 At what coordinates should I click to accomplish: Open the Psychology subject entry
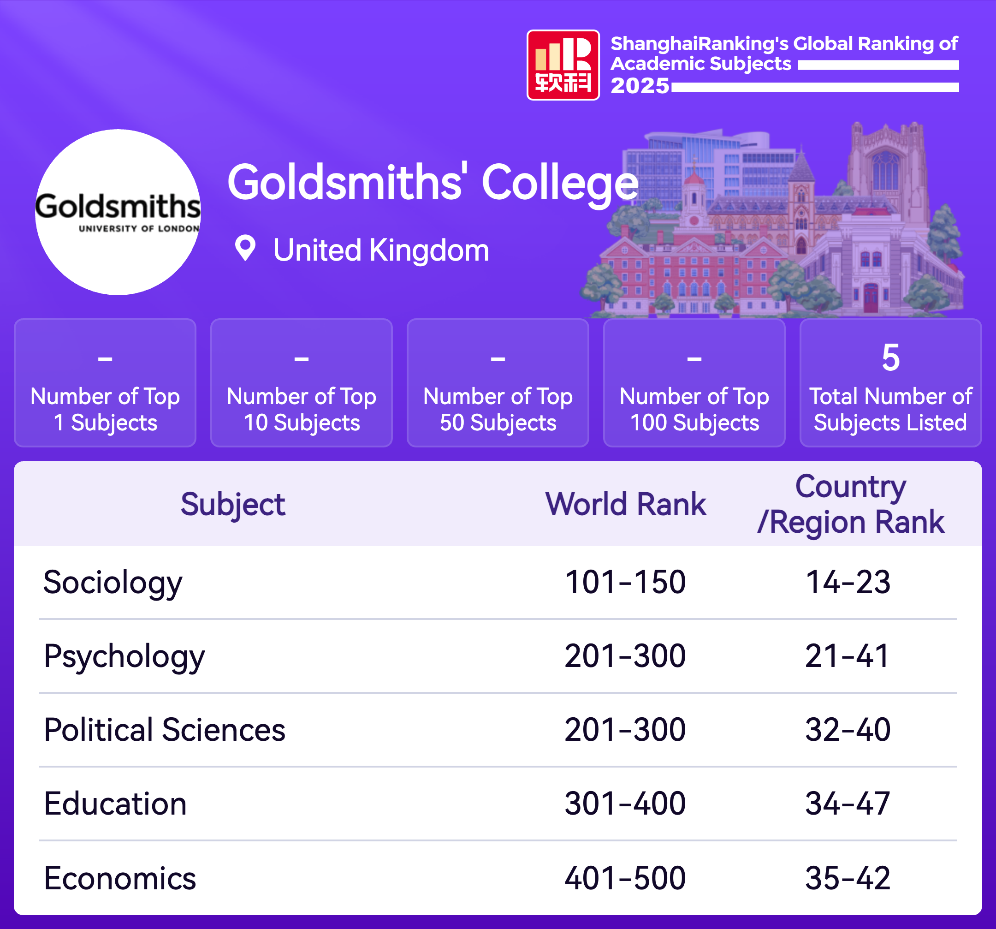click(x=124, y=656)
